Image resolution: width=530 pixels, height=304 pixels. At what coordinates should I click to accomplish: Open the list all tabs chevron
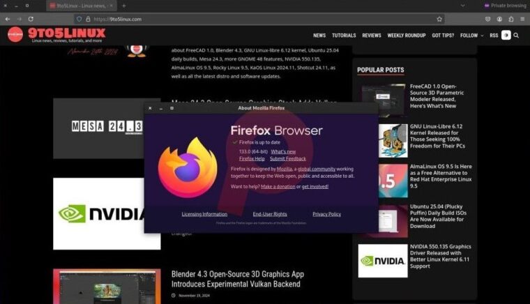(463, 6)
